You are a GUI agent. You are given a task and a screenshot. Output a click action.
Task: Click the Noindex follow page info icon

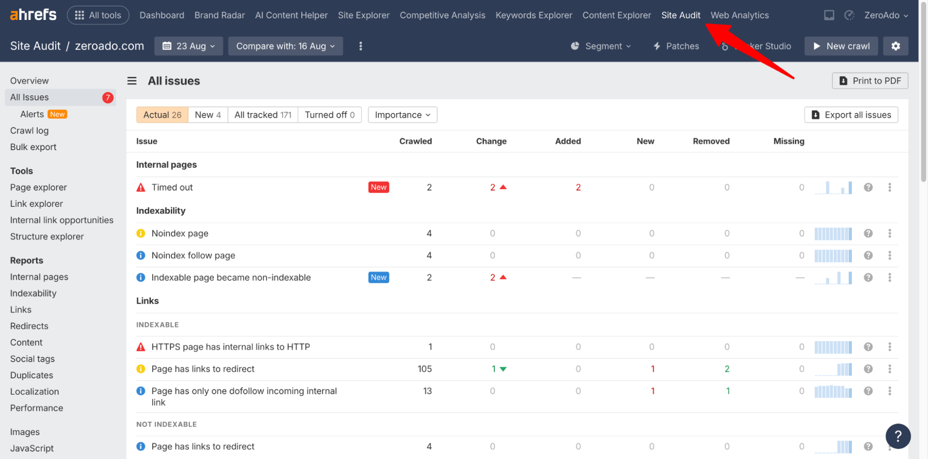pos(141,255)
